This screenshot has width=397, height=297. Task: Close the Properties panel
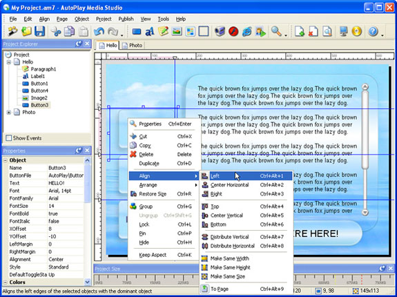[87, 151]
